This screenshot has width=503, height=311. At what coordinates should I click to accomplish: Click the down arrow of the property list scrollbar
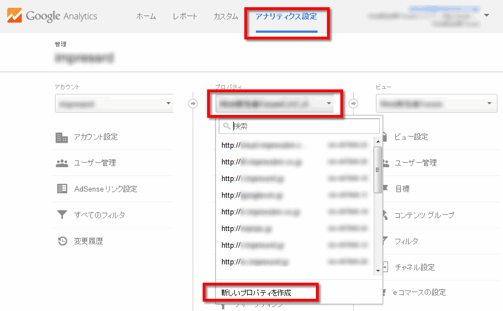[378, 270]
